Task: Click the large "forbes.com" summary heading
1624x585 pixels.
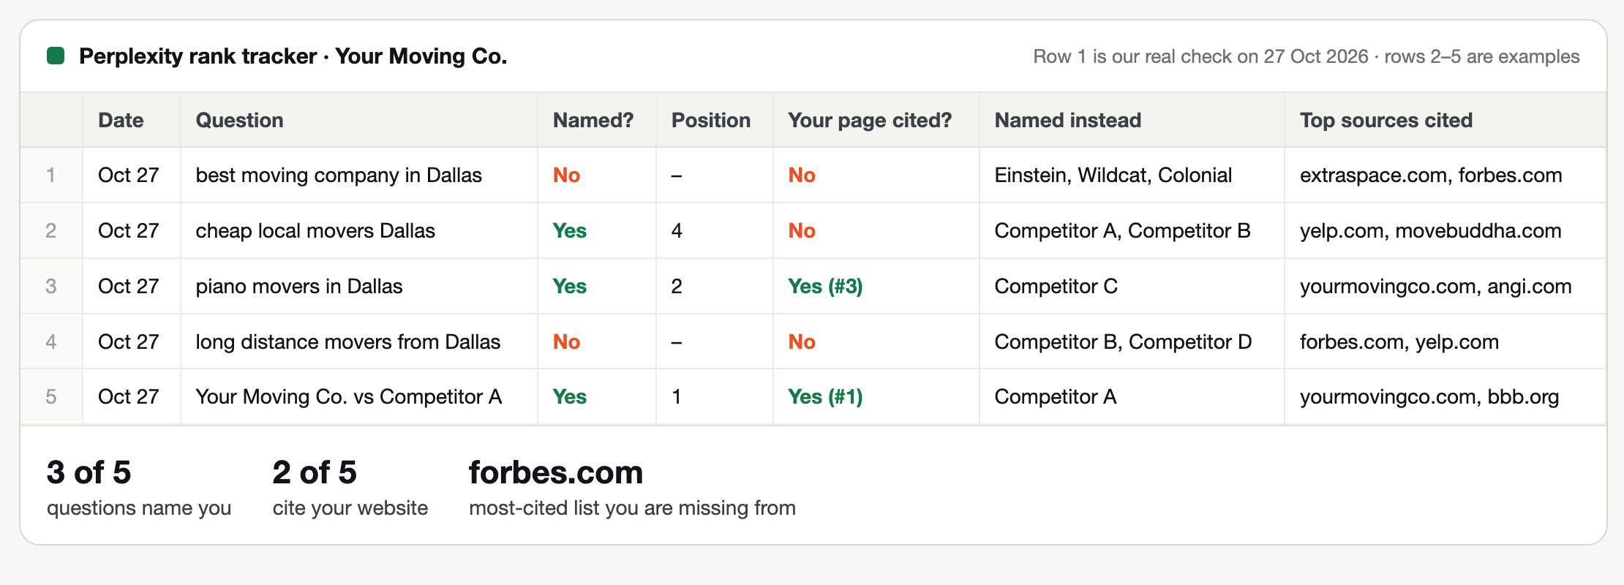Action: tap(556, 472)
